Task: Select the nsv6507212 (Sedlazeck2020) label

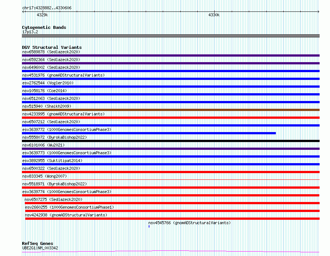Action: (x=51, y=122)
